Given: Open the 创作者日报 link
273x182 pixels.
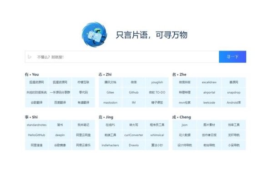Looking at the screenshot, I should [x=209, y=135].
